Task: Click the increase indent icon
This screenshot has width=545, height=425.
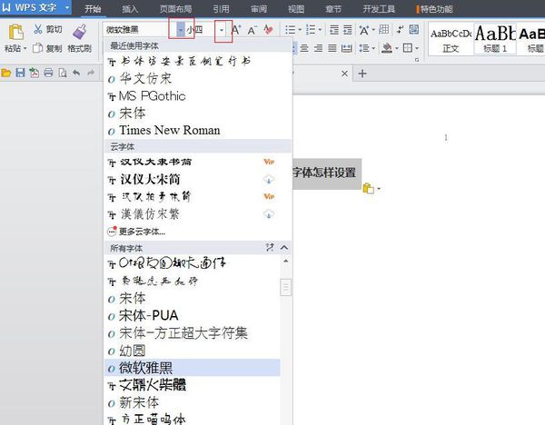Action: [348, 30]
